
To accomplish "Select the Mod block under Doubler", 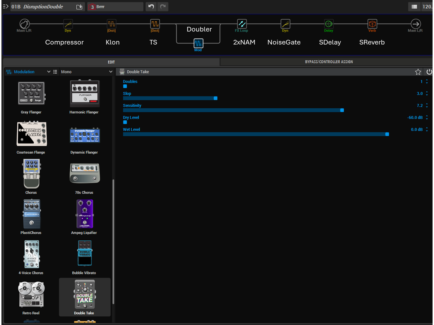I will (x=198, y=43).
